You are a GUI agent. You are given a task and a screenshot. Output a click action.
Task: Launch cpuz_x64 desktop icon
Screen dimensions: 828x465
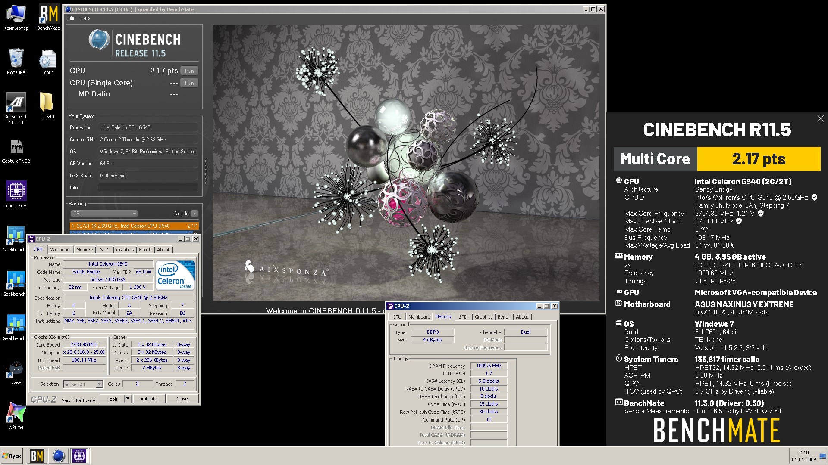click(16, 195)
